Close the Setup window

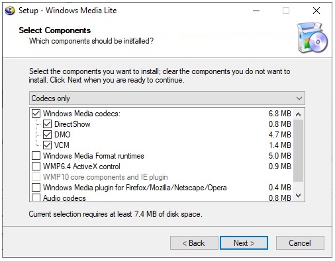pos(316,11)
